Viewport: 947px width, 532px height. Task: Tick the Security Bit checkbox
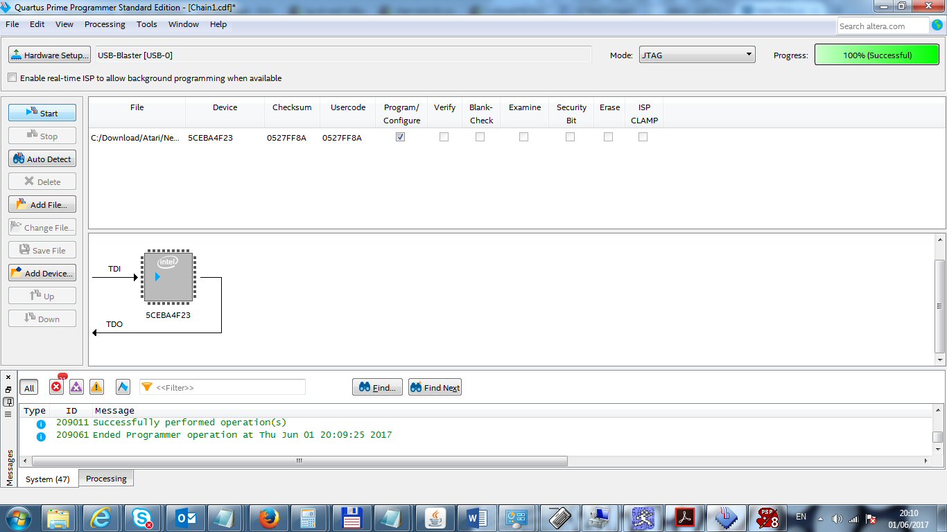coord(570,137)
